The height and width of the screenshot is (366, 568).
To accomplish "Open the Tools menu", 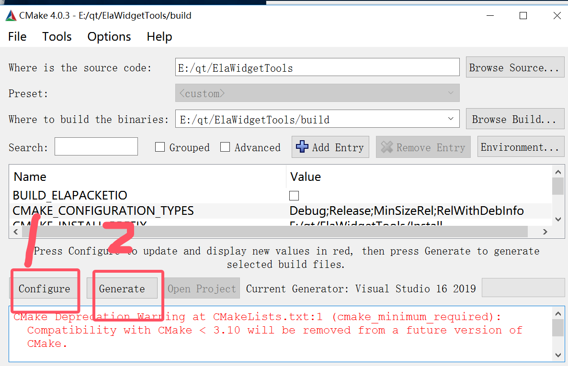I will coord(57,36).
